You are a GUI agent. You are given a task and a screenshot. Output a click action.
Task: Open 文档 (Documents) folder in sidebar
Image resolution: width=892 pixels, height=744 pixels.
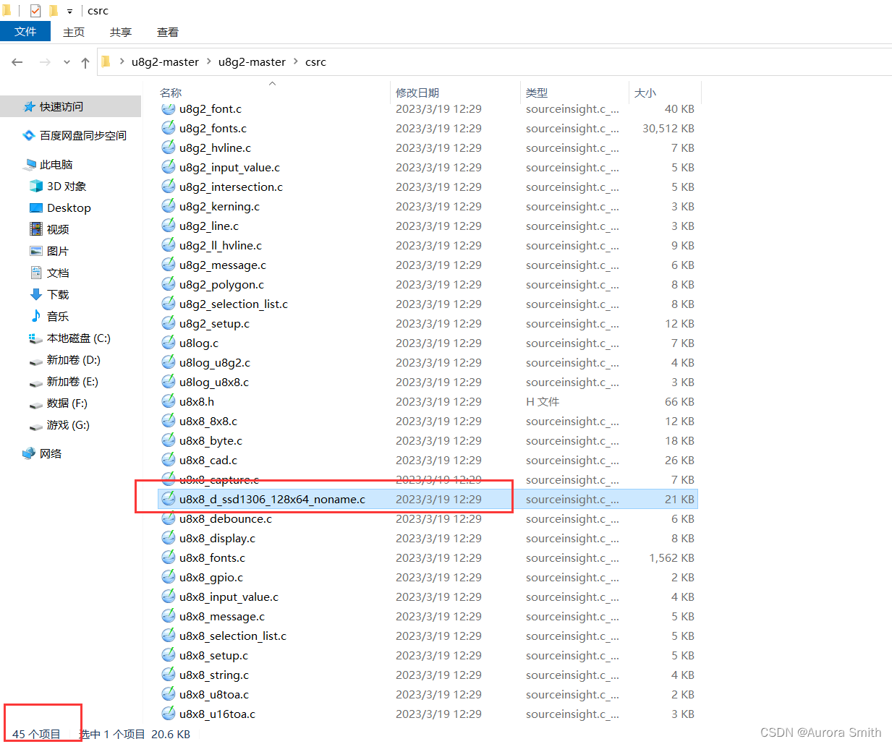coord(49,273)
